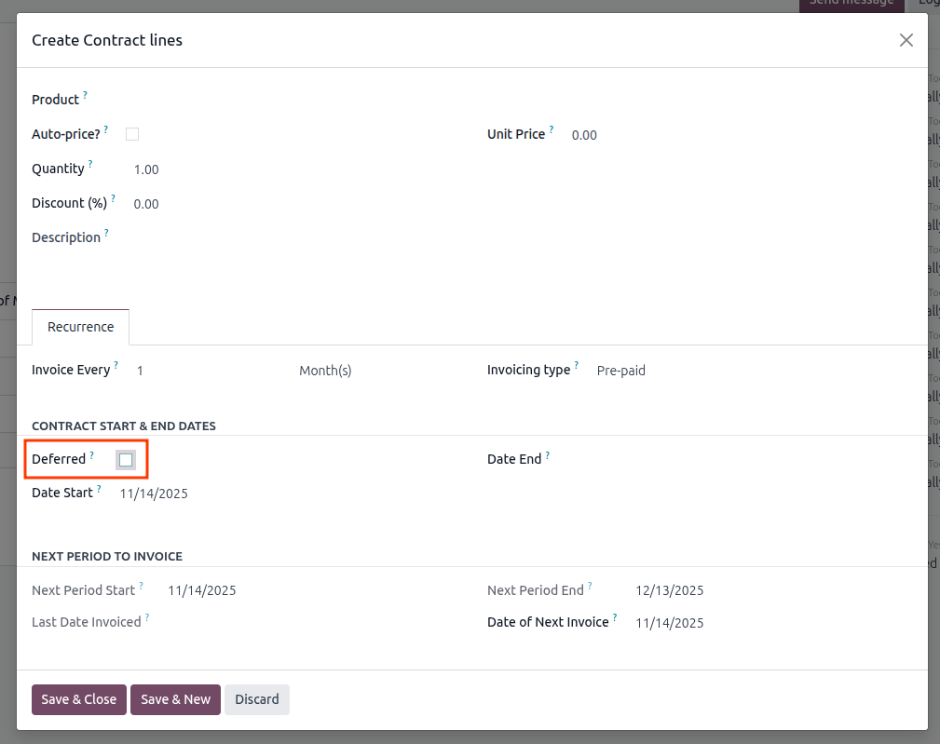Click the Contract Start & End Dates heading
The width and height of the screenshot is (940, 744).
point(124,426)
